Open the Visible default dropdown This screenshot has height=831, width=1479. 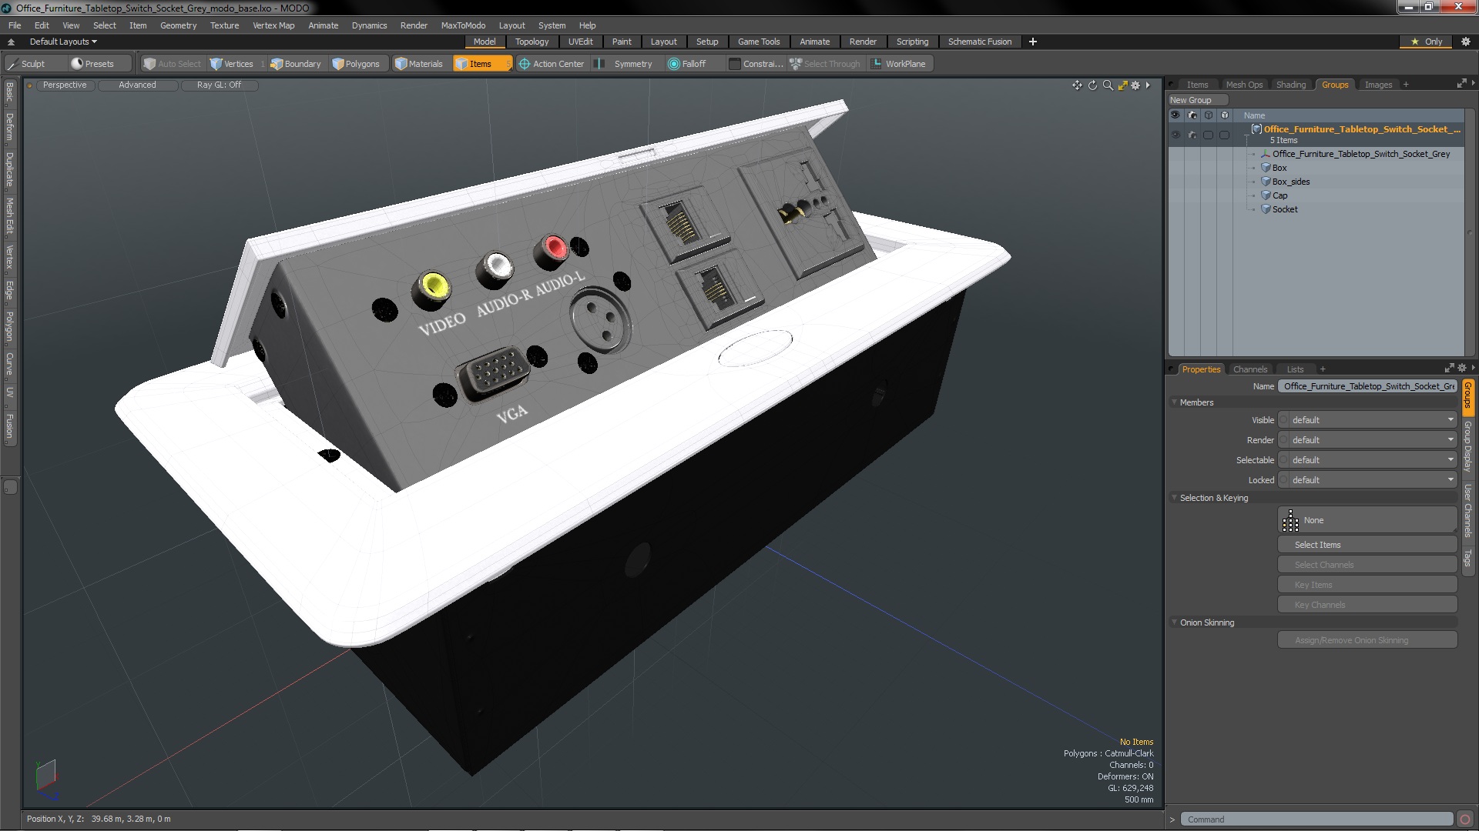1367,420
